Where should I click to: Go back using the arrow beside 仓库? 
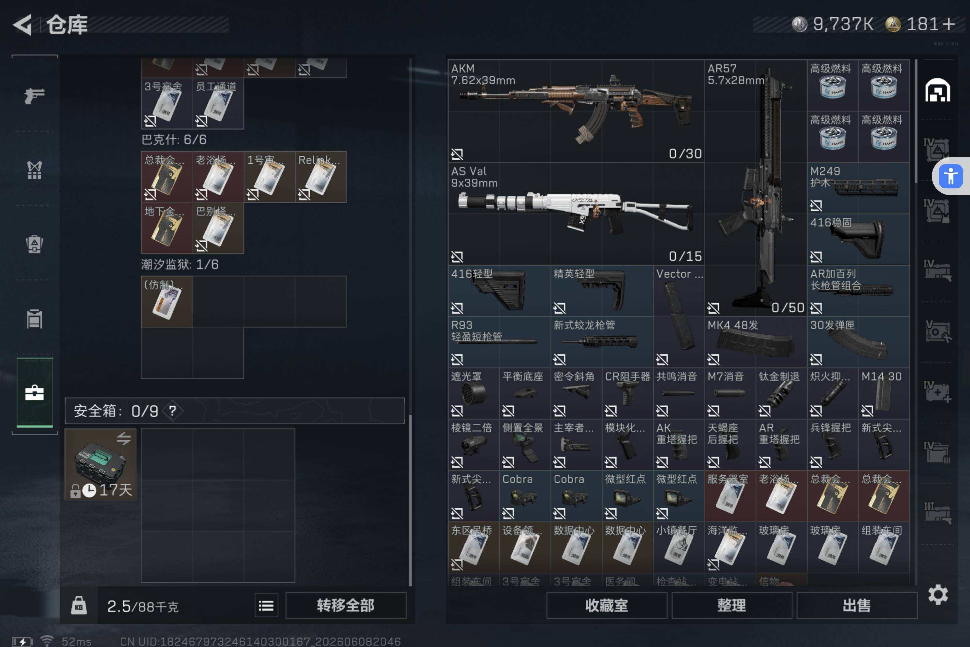pyautogui.click(x=23, y=25)
